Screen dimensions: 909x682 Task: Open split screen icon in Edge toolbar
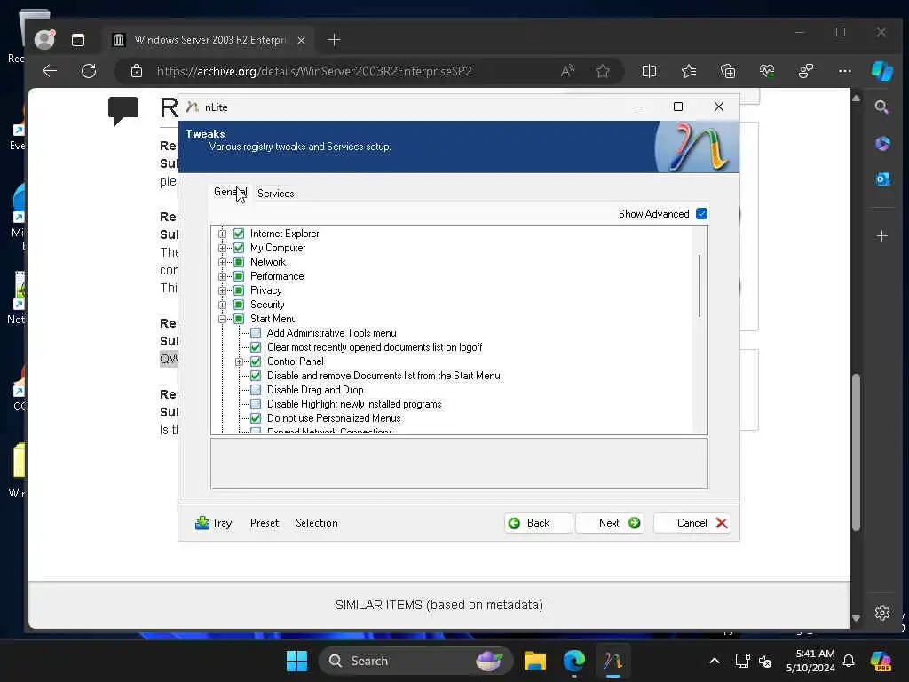[x=649, y=71]
